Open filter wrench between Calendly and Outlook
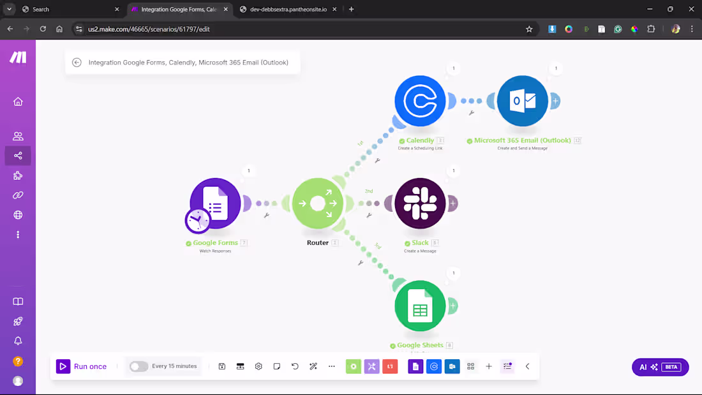The height and width of the screenshot is (395, 702). (x=472, y=113)
